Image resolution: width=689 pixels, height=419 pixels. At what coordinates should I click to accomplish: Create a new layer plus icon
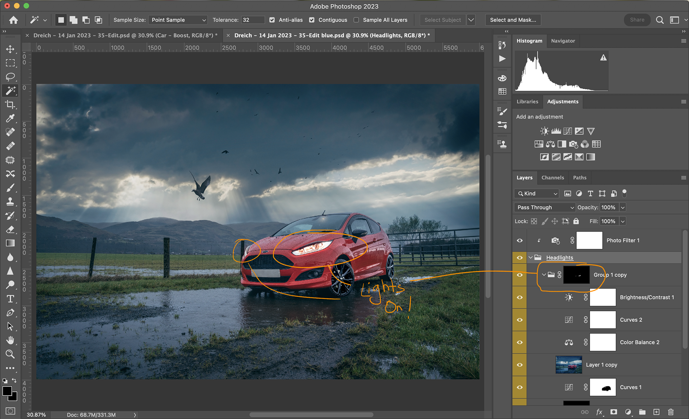click(x=656, y=412)
